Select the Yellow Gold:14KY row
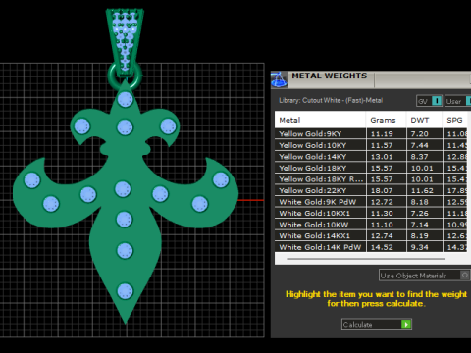The height and width of the screenshot is (353, 471). 371,157
